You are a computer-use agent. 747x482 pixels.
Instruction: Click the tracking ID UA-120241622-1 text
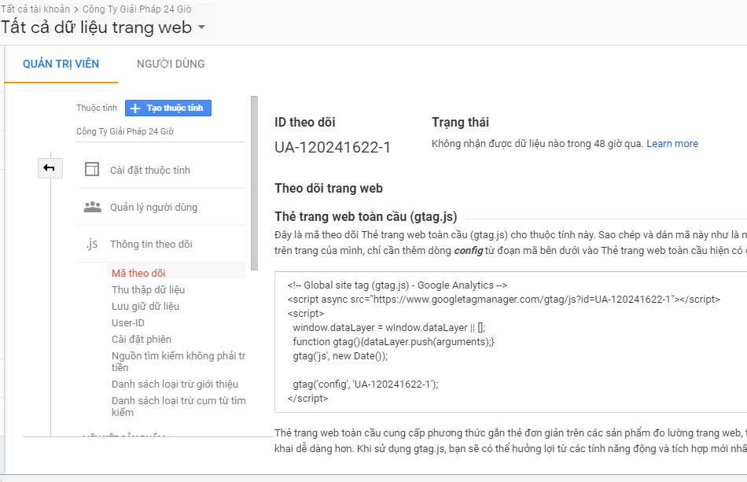point(333,147)
